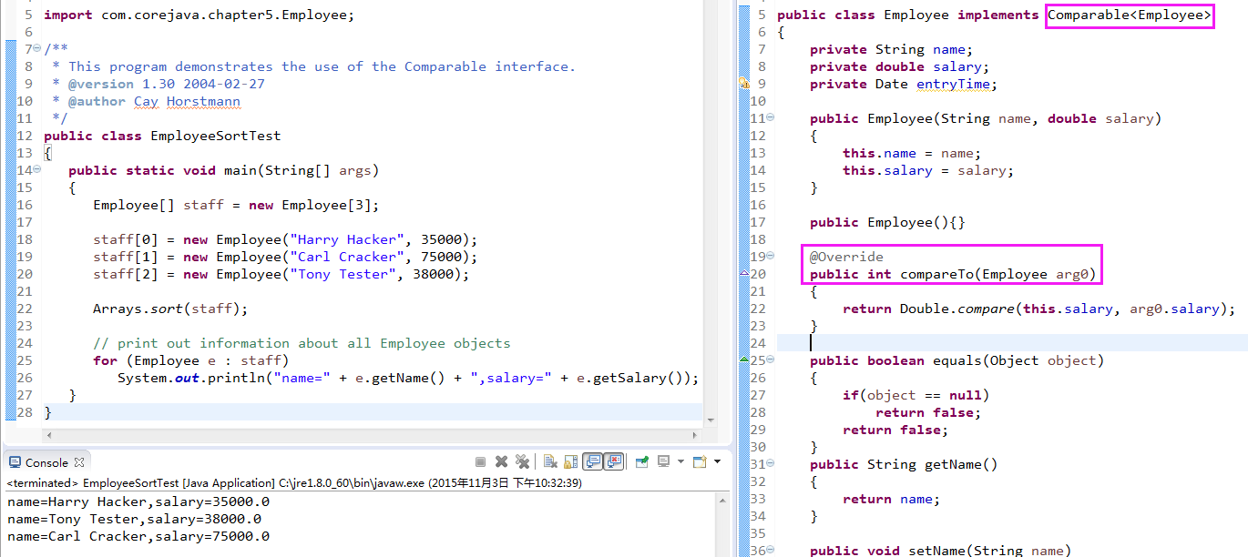This screenshot has height=557, width=1248.
Task: Click the import com.corejava.chapter5.Employee line
Action: coord(199,15)
